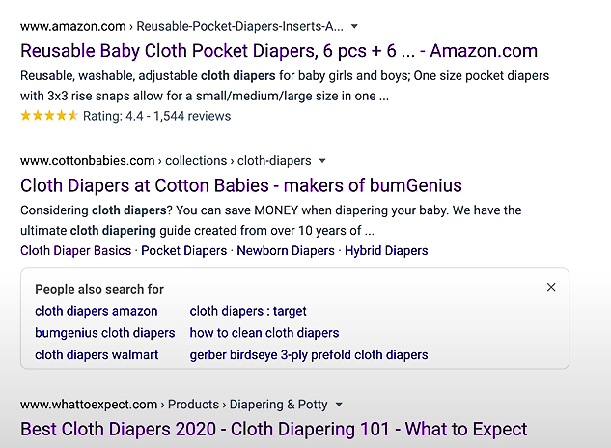Viewport: 611px width, 448px height.
Task: Search for bumgenius cloth diapers
Action: point(105,333)
